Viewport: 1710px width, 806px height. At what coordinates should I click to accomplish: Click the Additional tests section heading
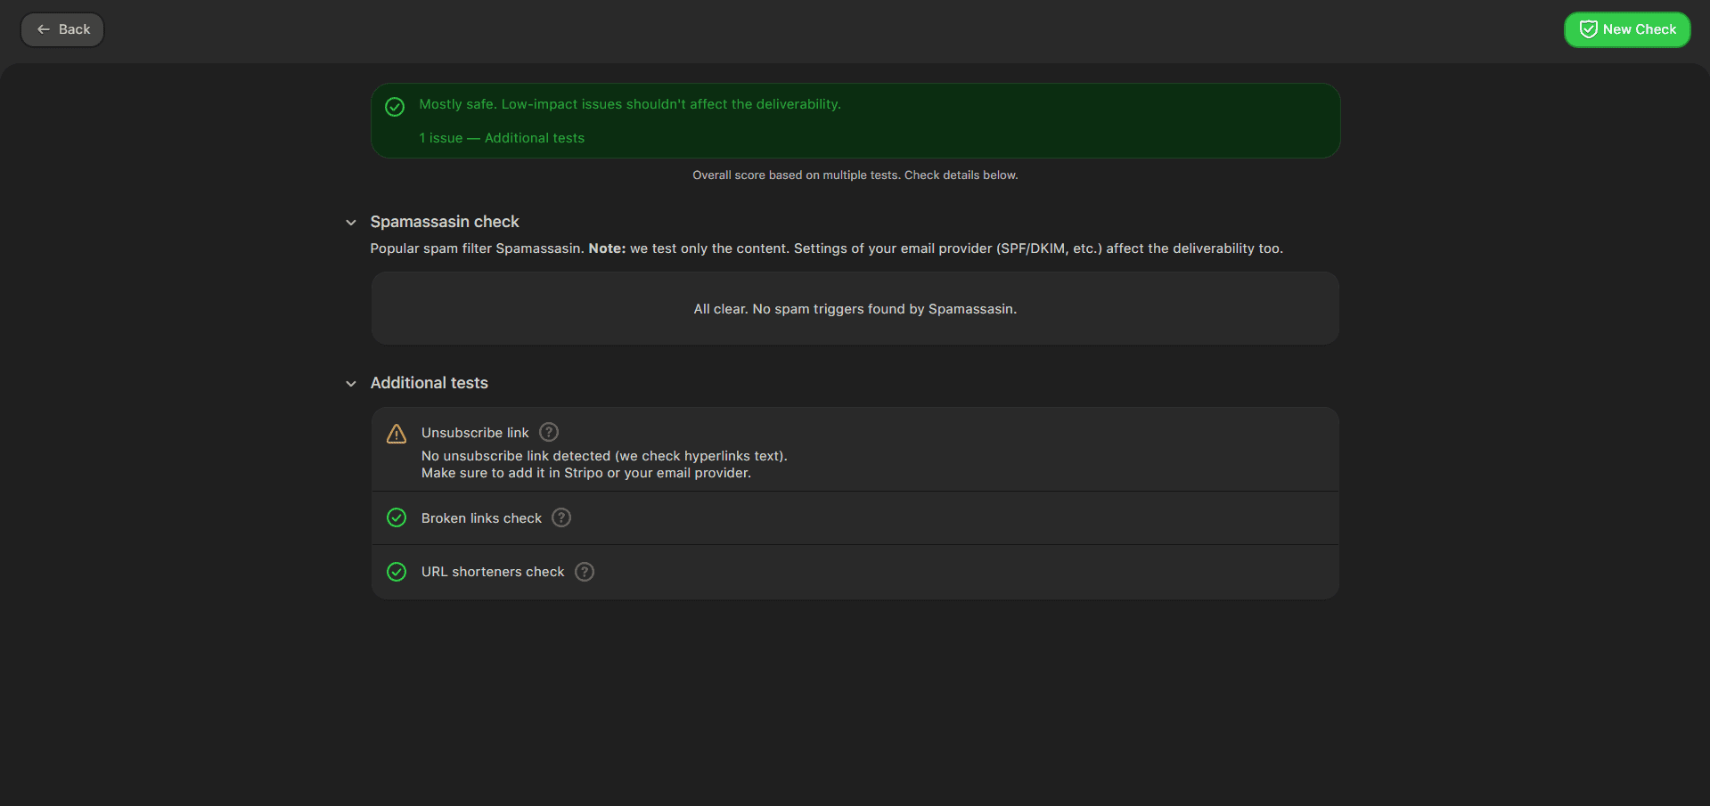(429, 383)
